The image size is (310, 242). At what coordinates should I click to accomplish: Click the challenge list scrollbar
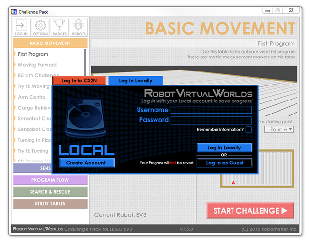(85, 63)
